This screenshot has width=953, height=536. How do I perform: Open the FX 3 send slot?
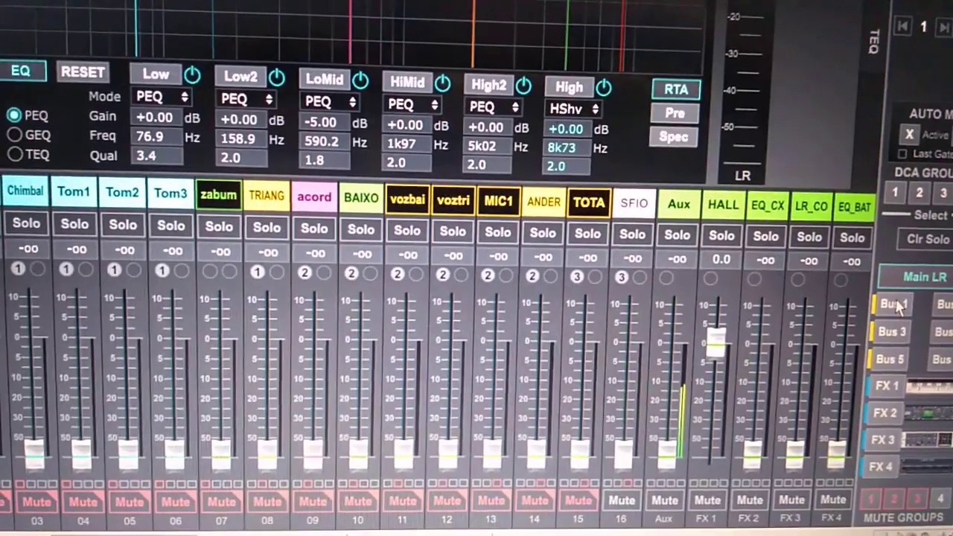pyautogui.click(x=882, y=439)
